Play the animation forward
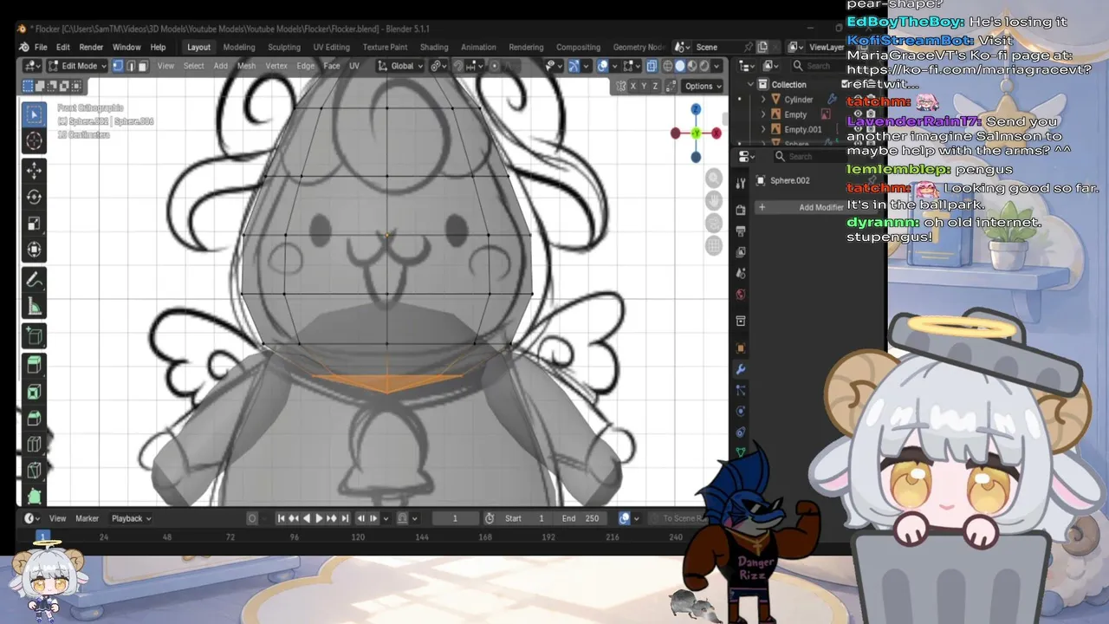Screen dimensions: 1109x624 click(x=319, y=518)
